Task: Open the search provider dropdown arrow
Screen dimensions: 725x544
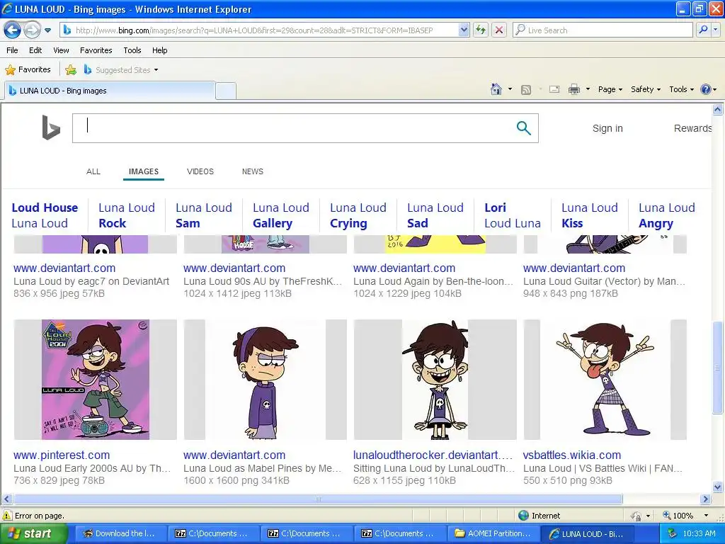Action: coord(715,30)
